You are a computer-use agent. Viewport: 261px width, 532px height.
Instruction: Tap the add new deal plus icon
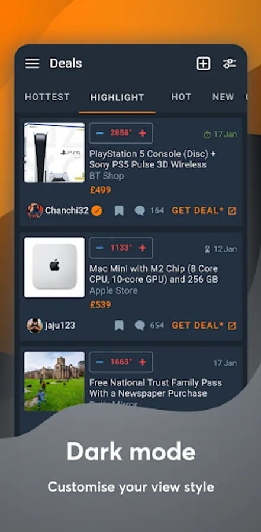point(203,63)
